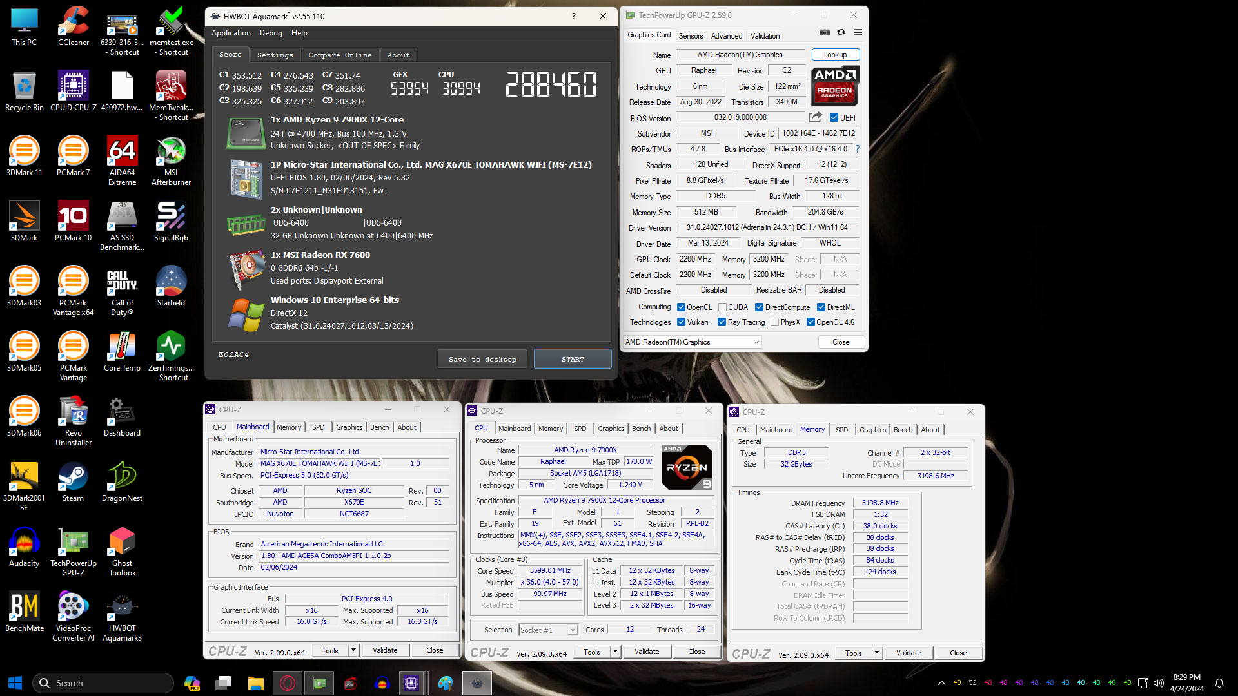Screen dimensions: 1238x696
Task: Open Tools dropdown arrow in CPU tab CPU-Z window
Action: [615, 652]
